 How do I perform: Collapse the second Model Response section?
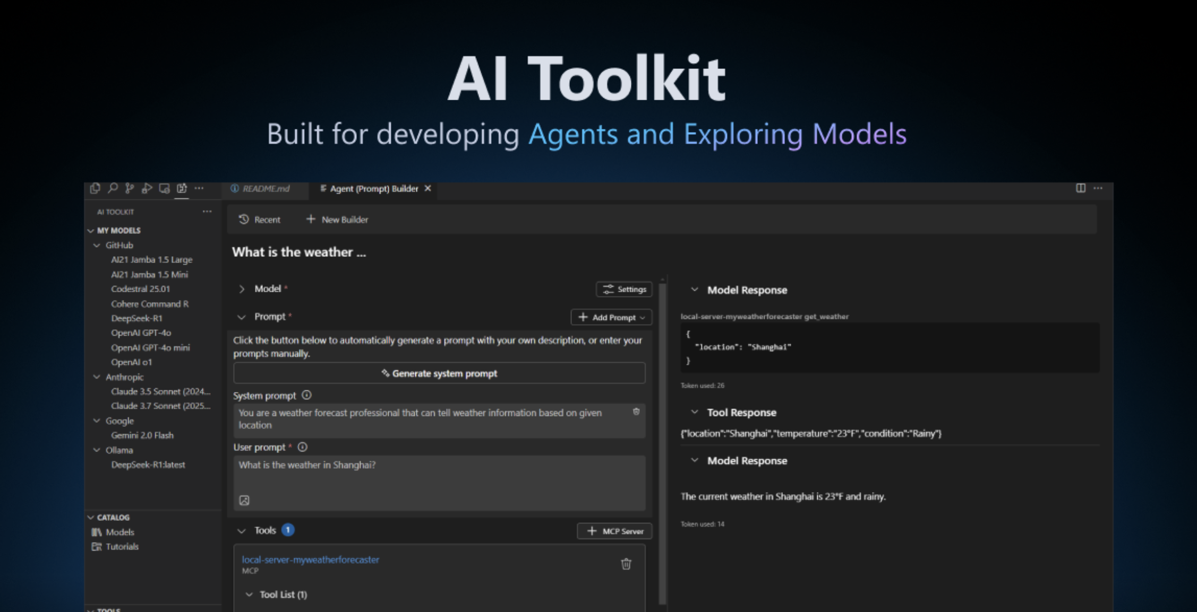[x=695, y=460]
